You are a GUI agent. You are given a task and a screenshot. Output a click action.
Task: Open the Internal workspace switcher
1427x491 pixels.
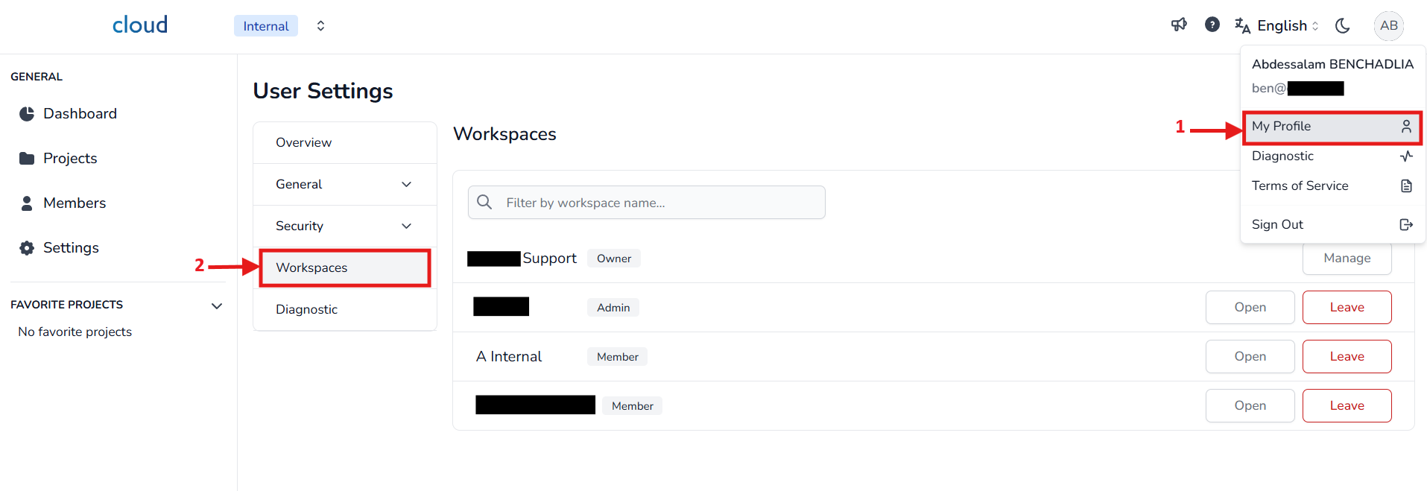tap(320, 26)
